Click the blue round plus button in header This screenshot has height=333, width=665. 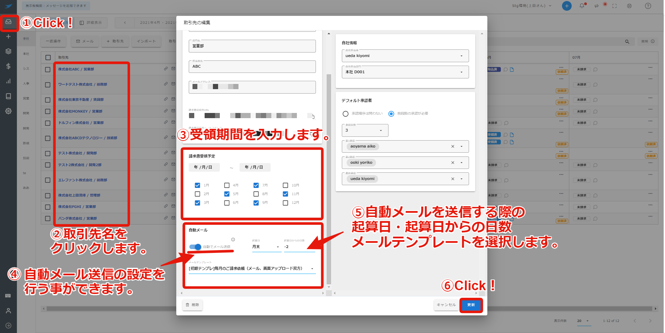[x=567, y=6]
